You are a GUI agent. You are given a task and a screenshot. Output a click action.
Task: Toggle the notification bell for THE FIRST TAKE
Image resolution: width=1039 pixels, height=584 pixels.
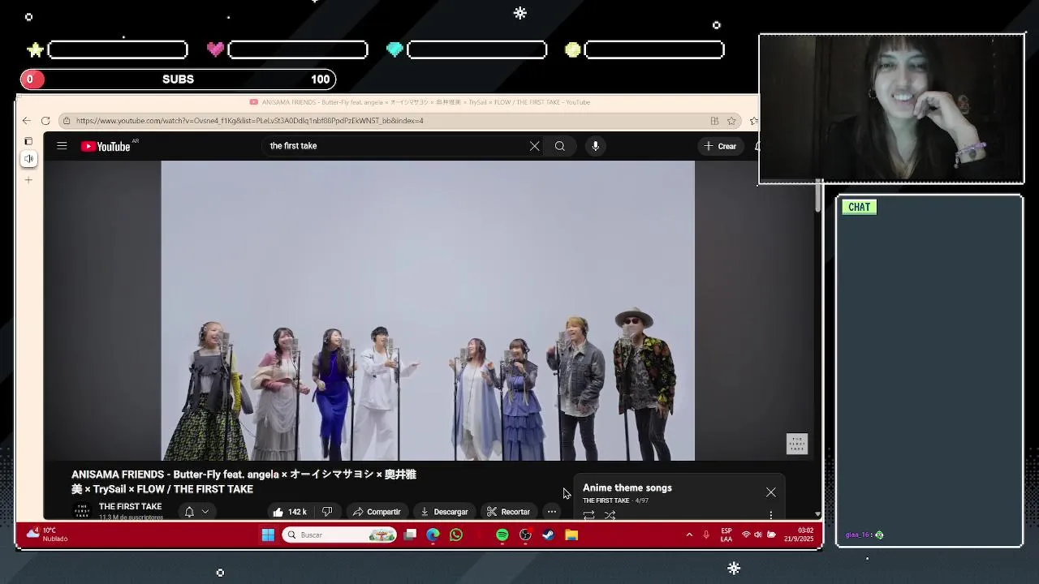pos(189,512)
